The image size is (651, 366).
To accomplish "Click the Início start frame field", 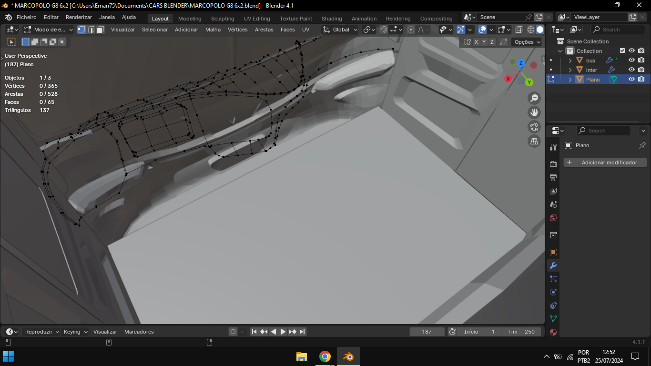I will 480,332.
